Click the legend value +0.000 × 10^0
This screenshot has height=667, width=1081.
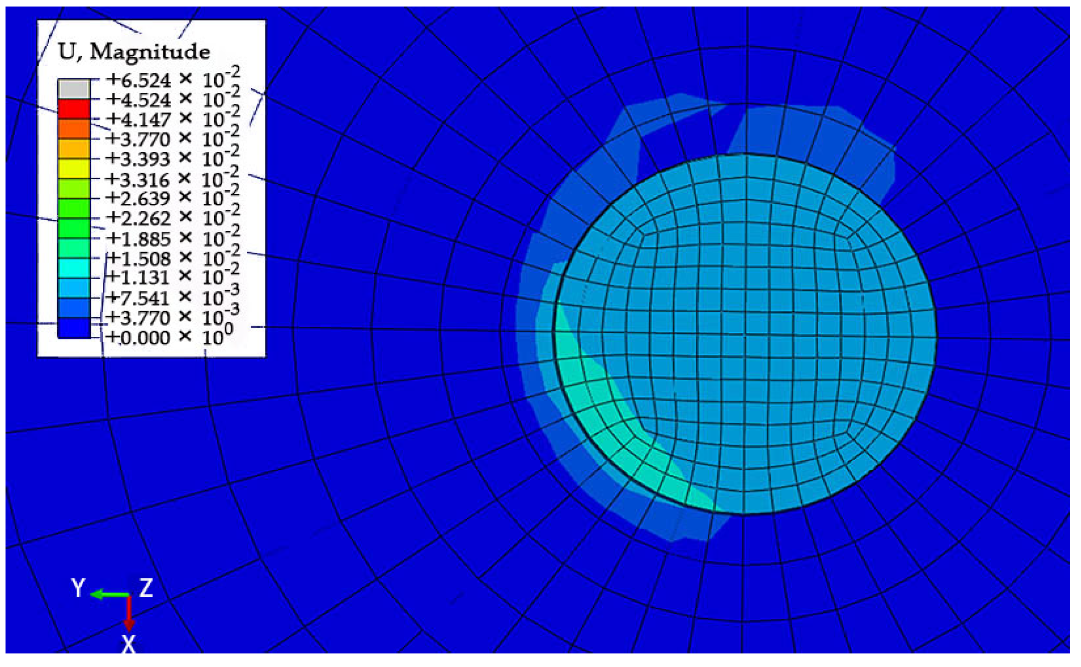[x=171, y=337]
